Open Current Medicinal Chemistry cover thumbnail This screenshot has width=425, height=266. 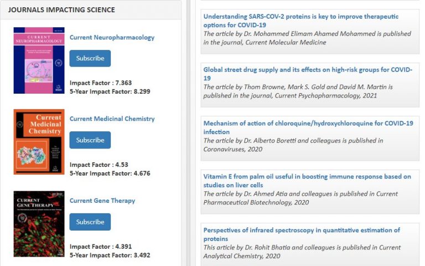pyautogui.click(x=39, y=142)
